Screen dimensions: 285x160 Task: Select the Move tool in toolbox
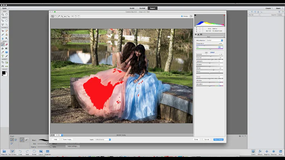3,21
